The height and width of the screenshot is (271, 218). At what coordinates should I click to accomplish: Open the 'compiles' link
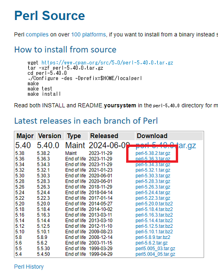click(x=37, y=34)
